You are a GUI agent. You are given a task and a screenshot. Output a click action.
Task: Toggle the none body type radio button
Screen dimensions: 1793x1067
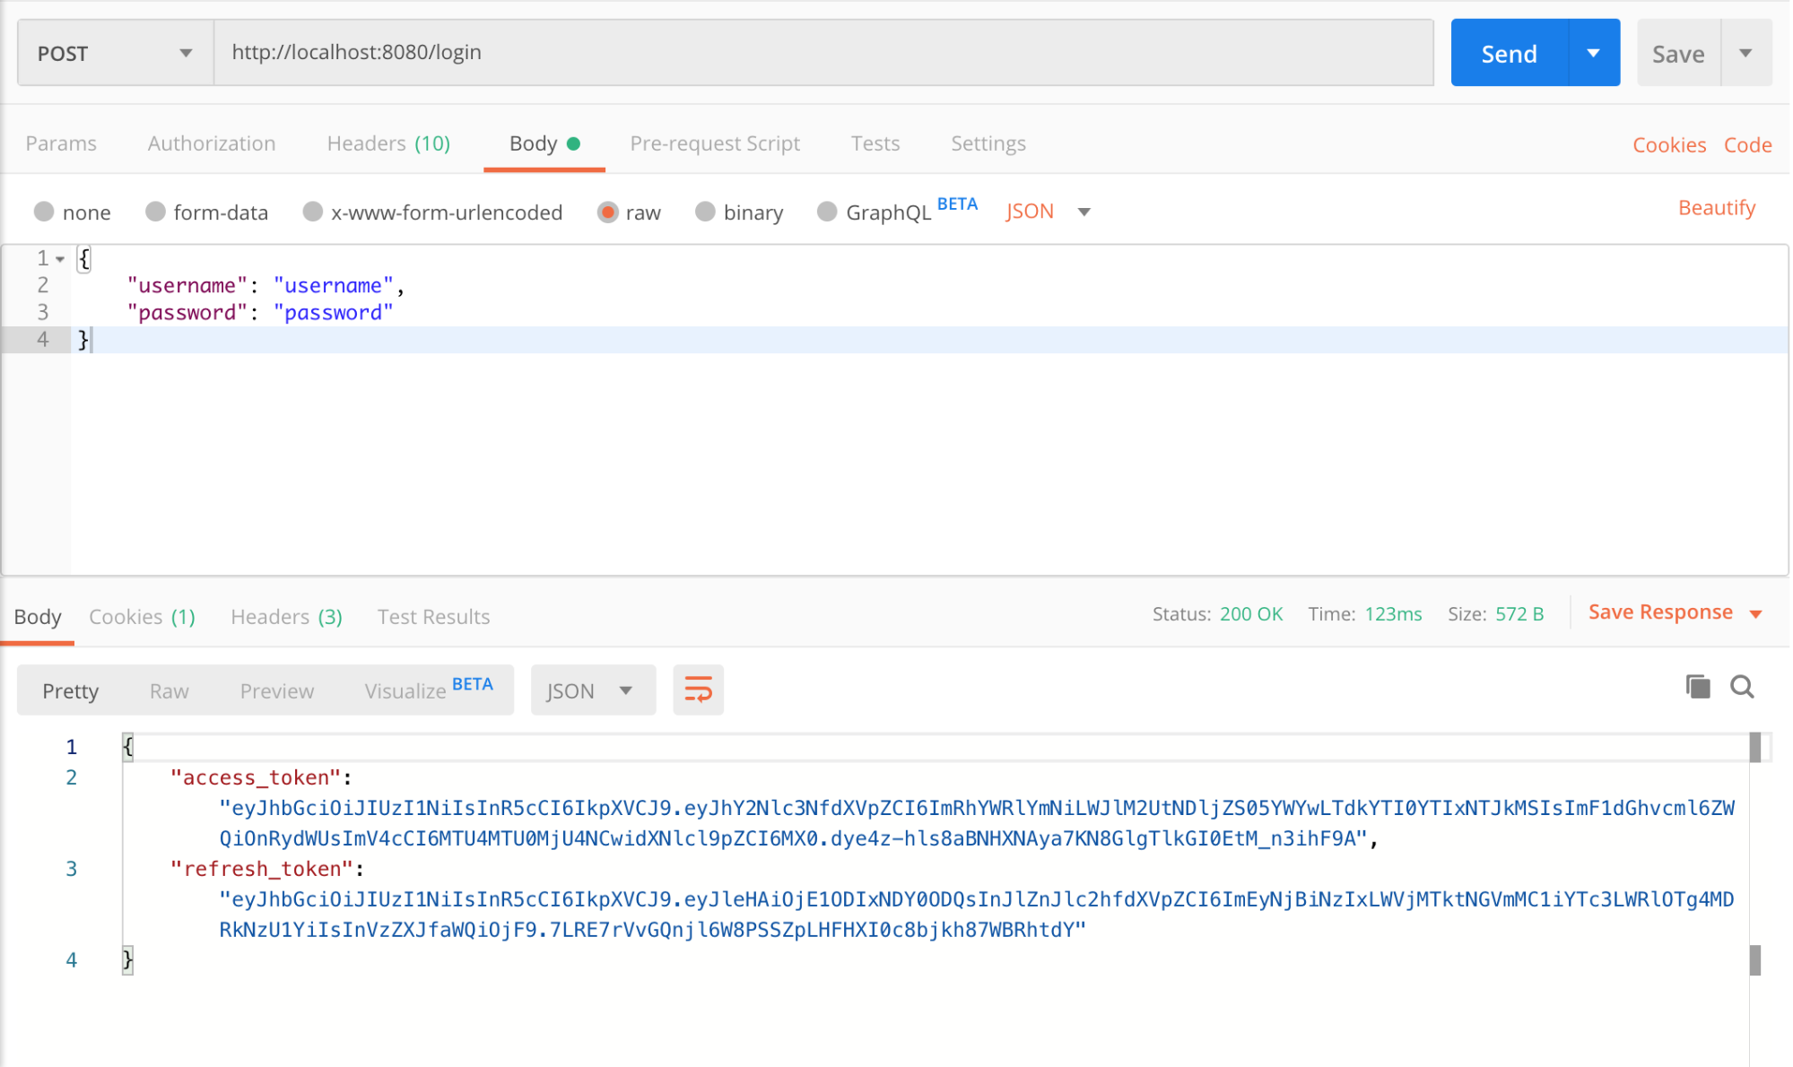[x=43, y=211]
